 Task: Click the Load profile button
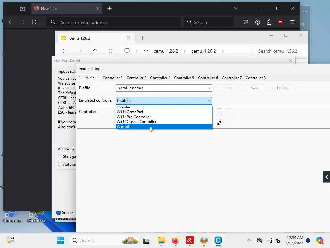[x=227, y=88]
